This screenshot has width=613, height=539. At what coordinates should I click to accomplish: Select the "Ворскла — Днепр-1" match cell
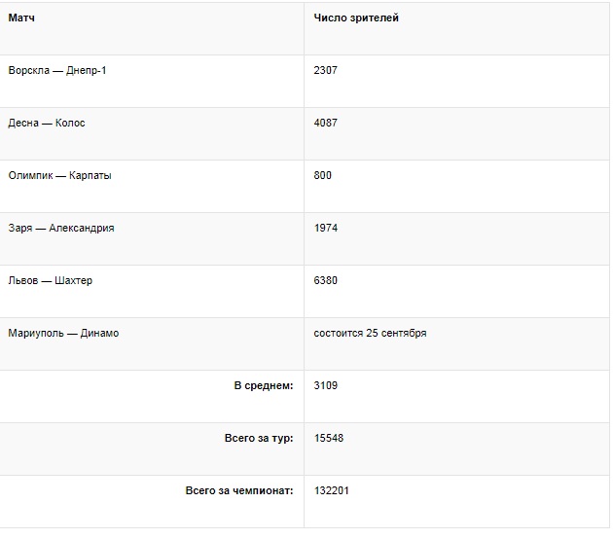tap(57, 71)
